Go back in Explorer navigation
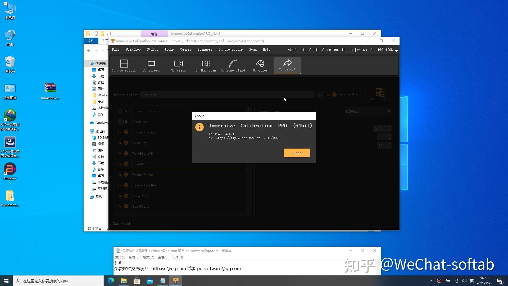 point(89,50)
